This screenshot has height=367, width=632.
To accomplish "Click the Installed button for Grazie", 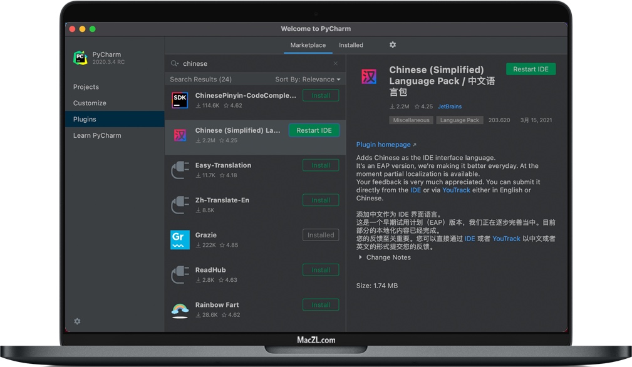I will pos(321,235).
